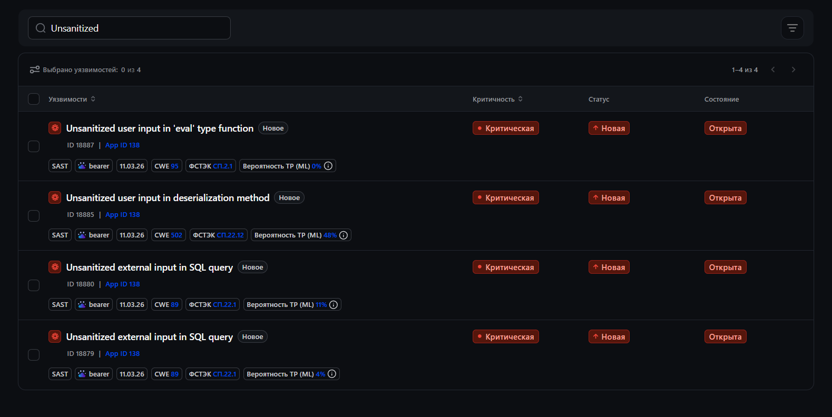Go to the previous results page
This screenshot has height=417, width=832.
773,69
